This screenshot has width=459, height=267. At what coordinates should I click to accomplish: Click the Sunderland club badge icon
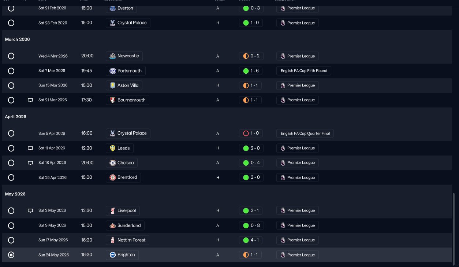pos(112,225)
